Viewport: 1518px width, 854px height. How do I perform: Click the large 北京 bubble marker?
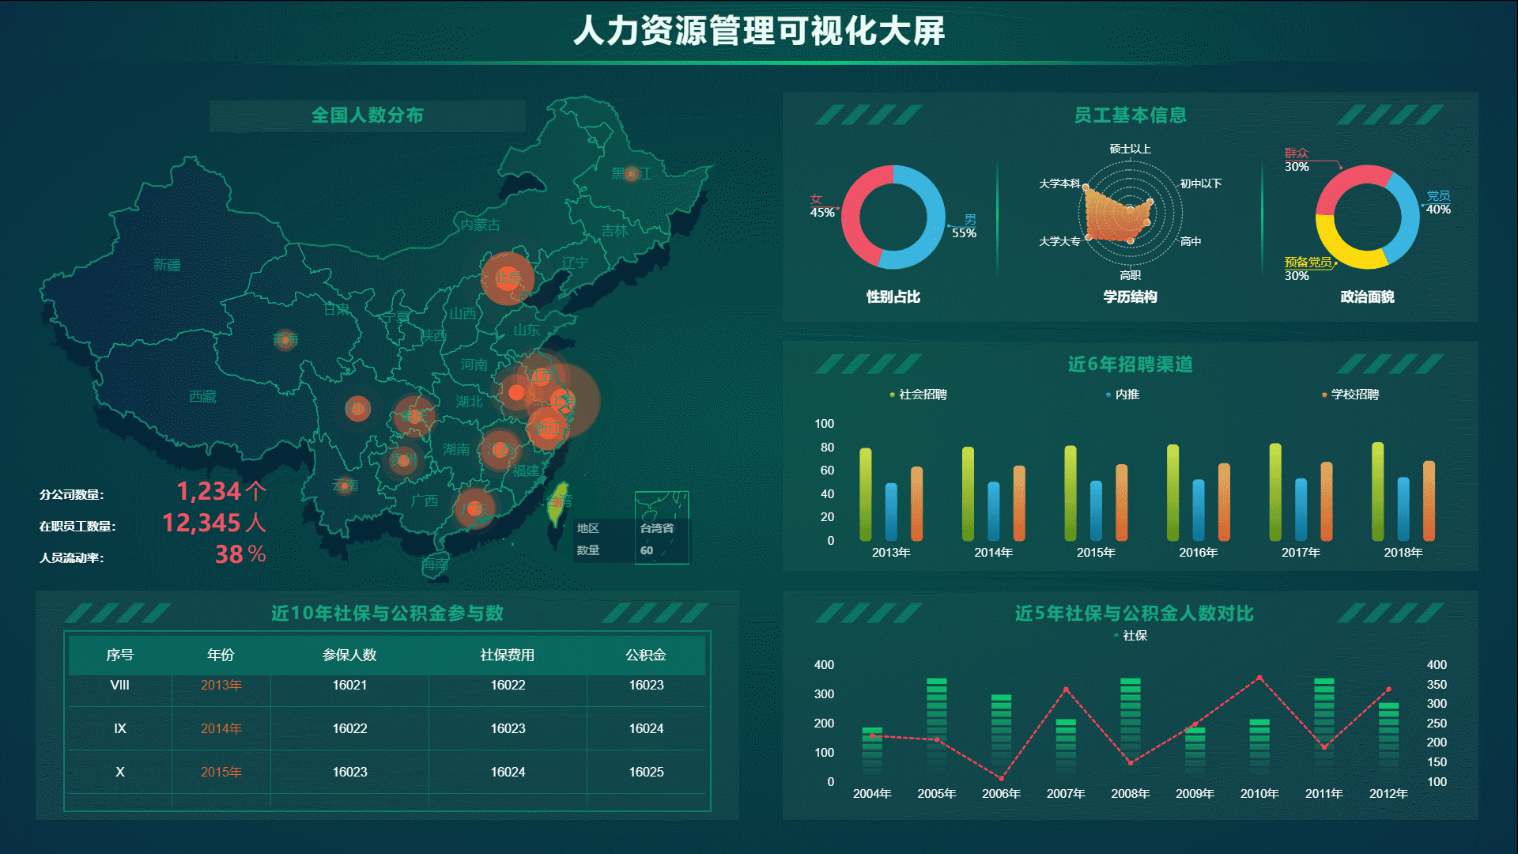(508, 278)
